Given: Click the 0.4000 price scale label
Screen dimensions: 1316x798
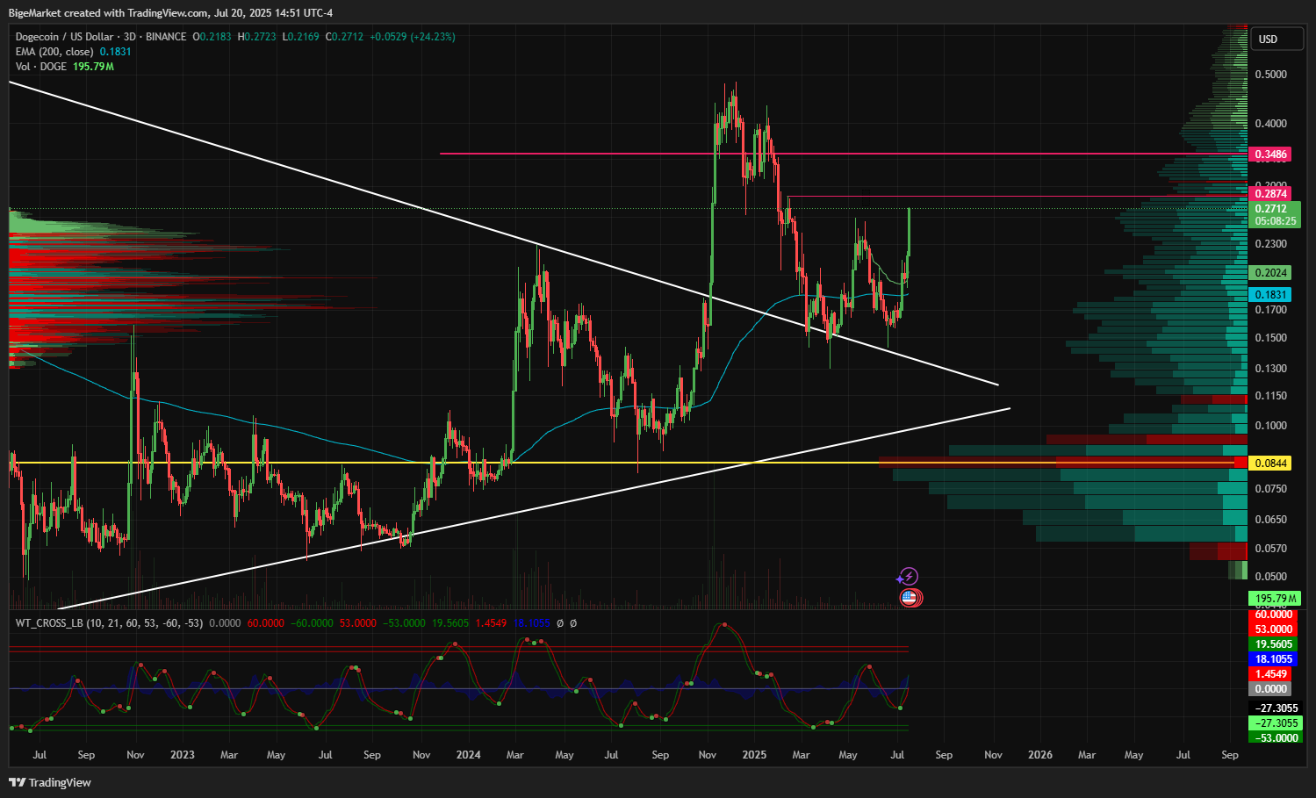Looking at the screenshot, I should (1270, 124).
